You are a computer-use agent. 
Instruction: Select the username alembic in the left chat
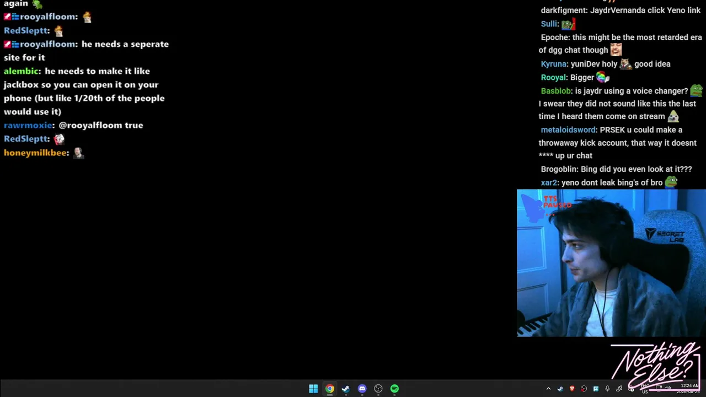click(21, 71)
